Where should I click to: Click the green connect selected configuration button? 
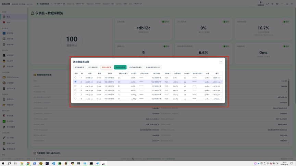tap(120, 67)
